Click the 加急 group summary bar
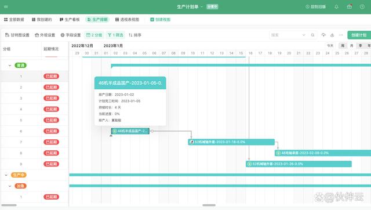The height and width of the screenshot is (210, 371). click(x=220, y=186)
